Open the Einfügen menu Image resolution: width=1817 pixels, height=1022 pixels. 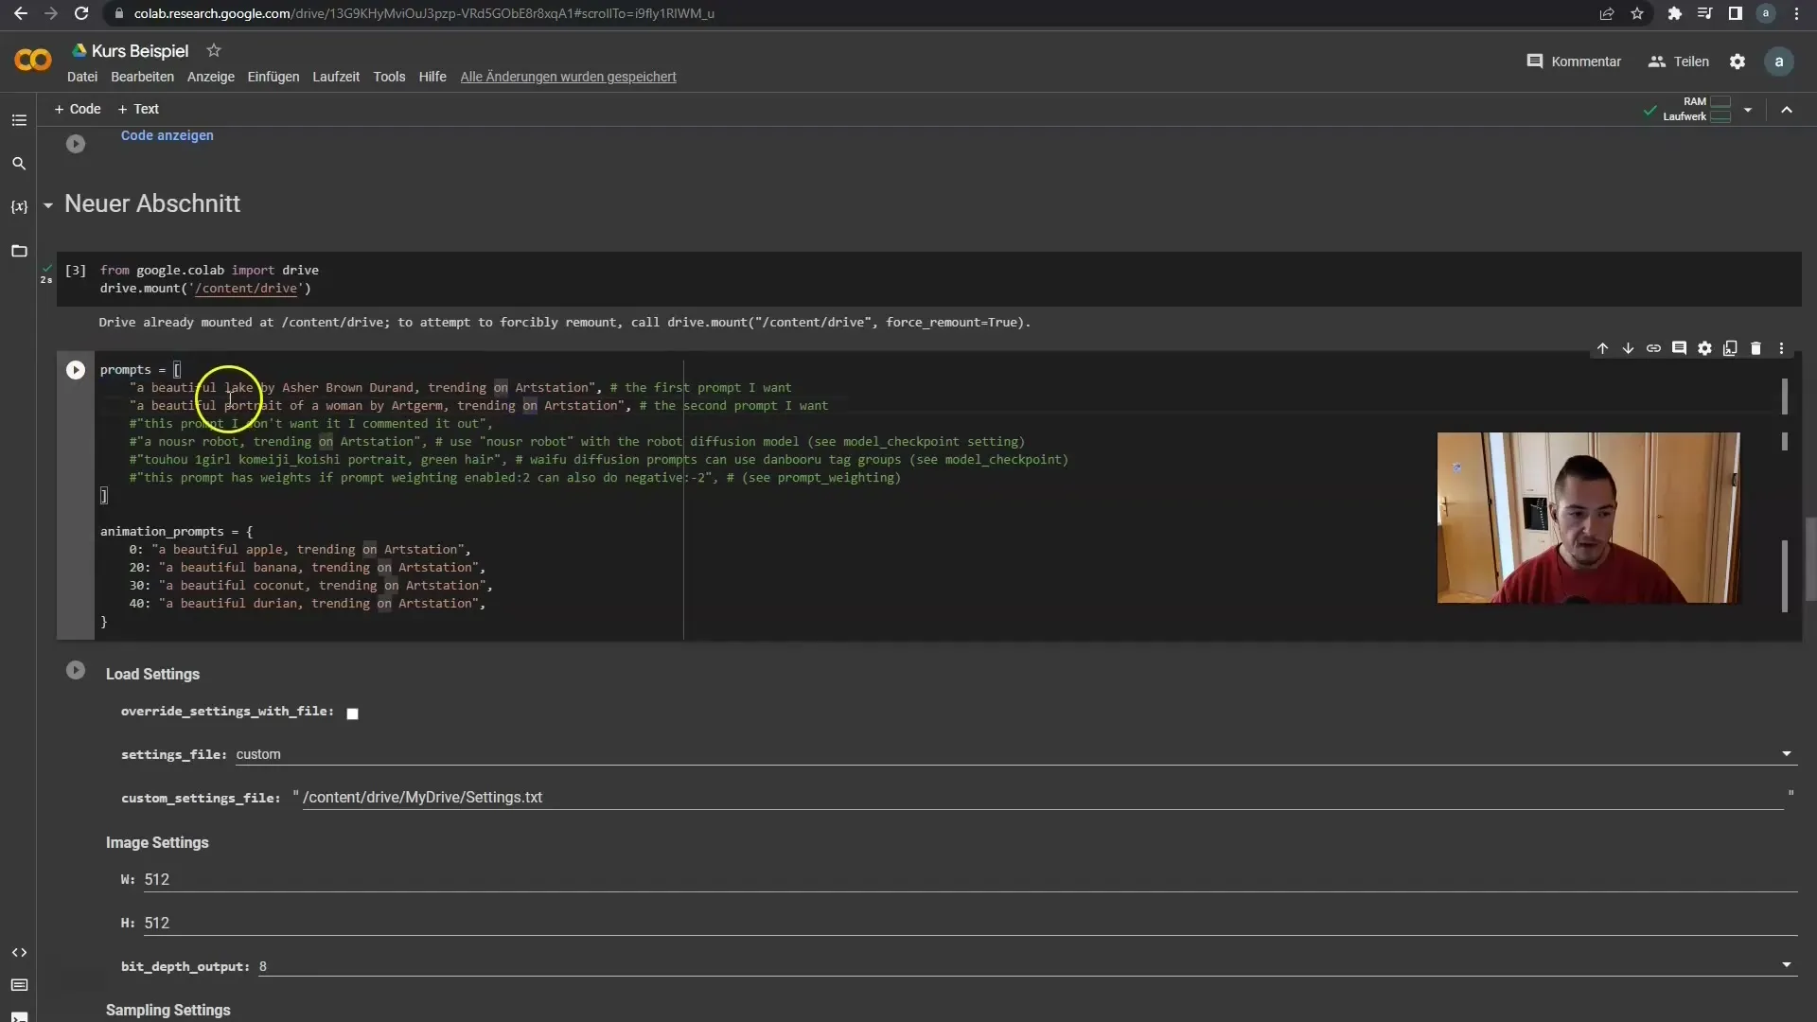click(273, 77)
